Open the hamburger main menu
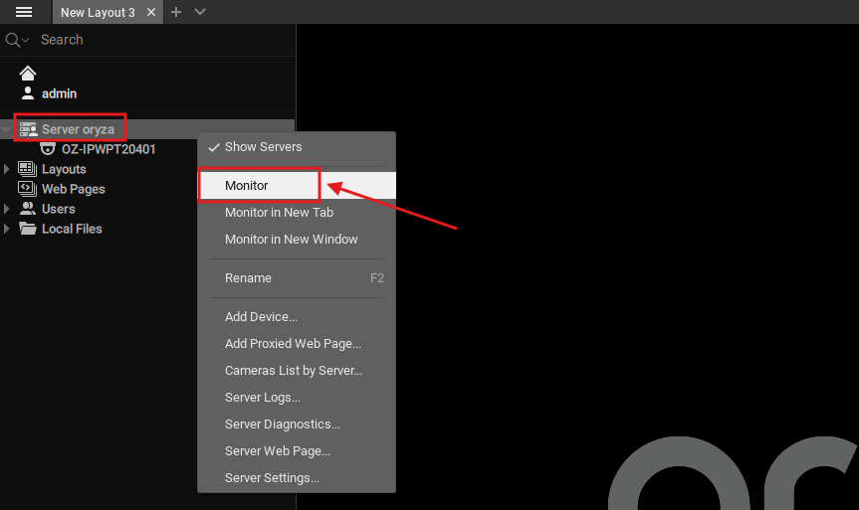Image resolution: width=859 pixels, height=510 pixels. 24,12
